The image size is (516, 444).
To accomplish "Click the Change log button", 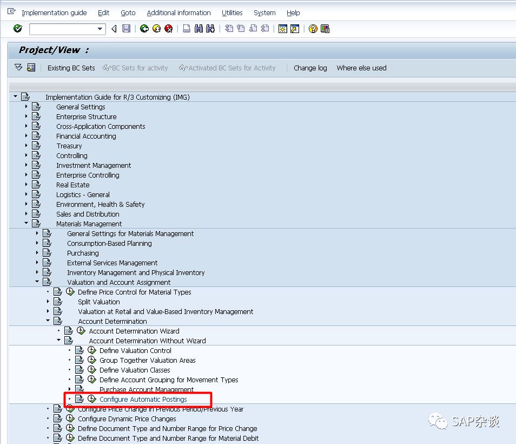I will pos(310,68).
